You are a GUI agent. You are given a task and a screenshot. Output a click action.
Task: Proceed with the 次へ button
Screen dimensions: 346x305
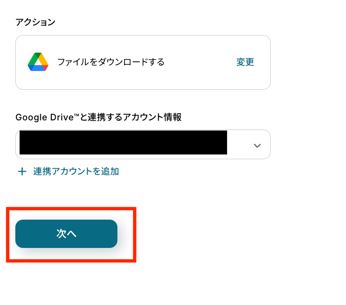(66, 234)
